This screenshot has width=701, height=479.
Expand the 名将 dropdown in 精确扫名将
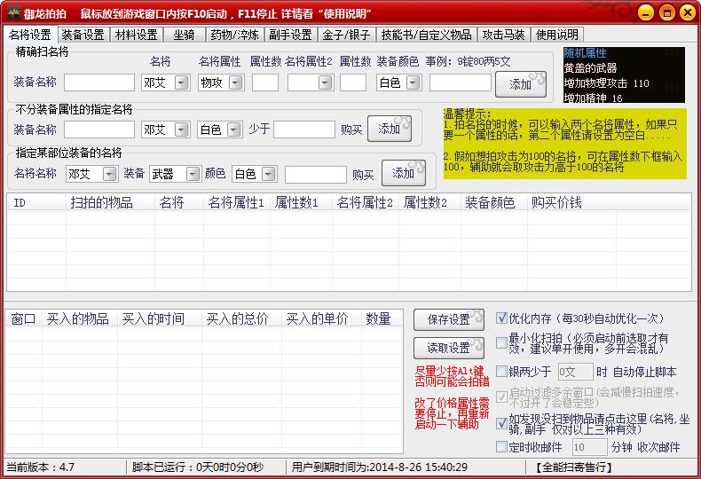[x=181, y=82]
